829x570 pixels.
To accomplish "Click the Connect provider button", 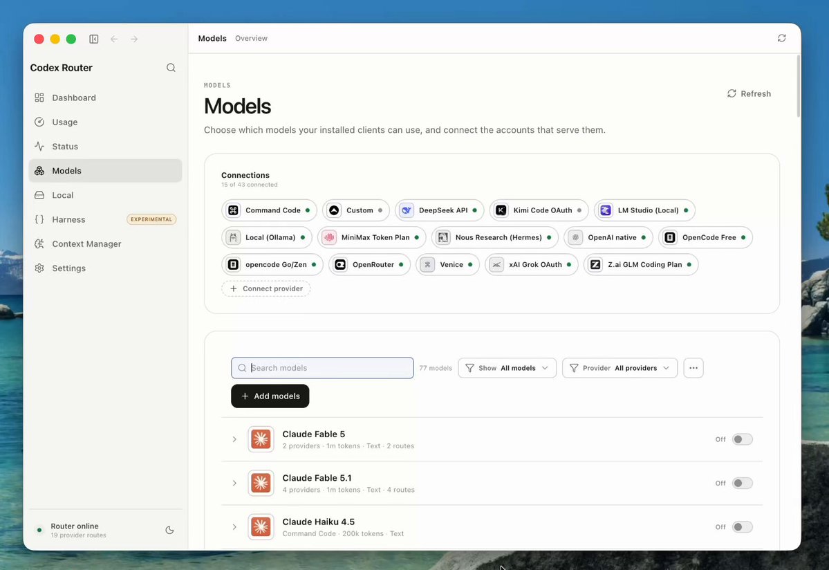I will (x=266, y=288).
